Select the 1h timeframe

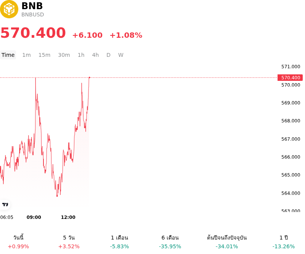coord(81,55)
